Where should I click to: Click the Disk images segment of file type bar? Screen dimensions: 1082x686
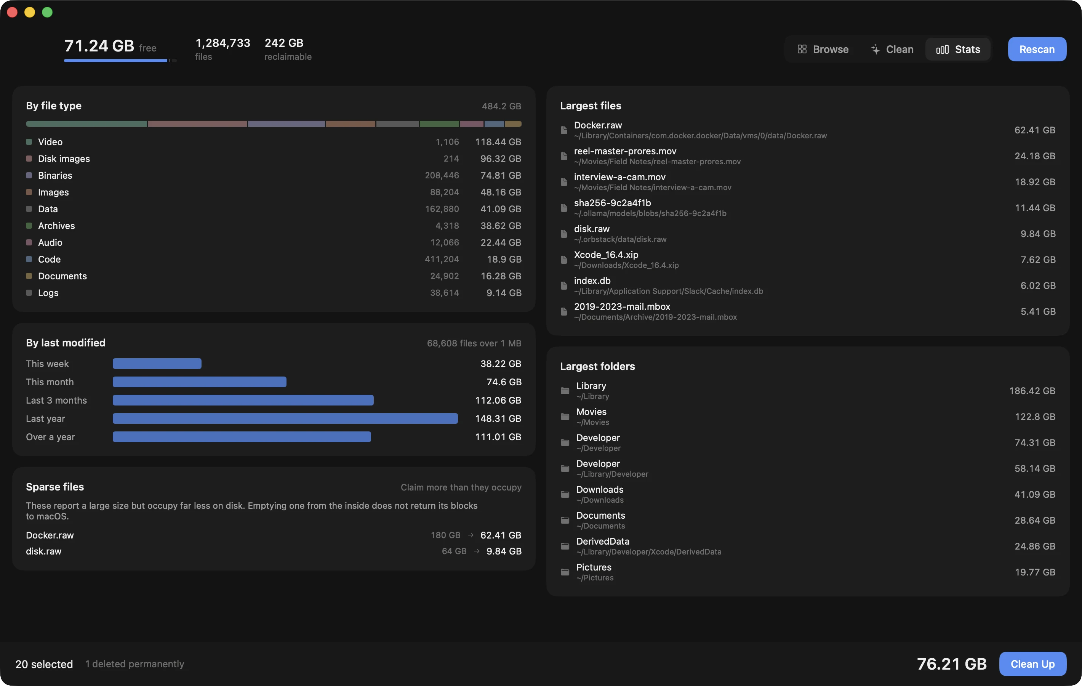click(x=197, y=123)
